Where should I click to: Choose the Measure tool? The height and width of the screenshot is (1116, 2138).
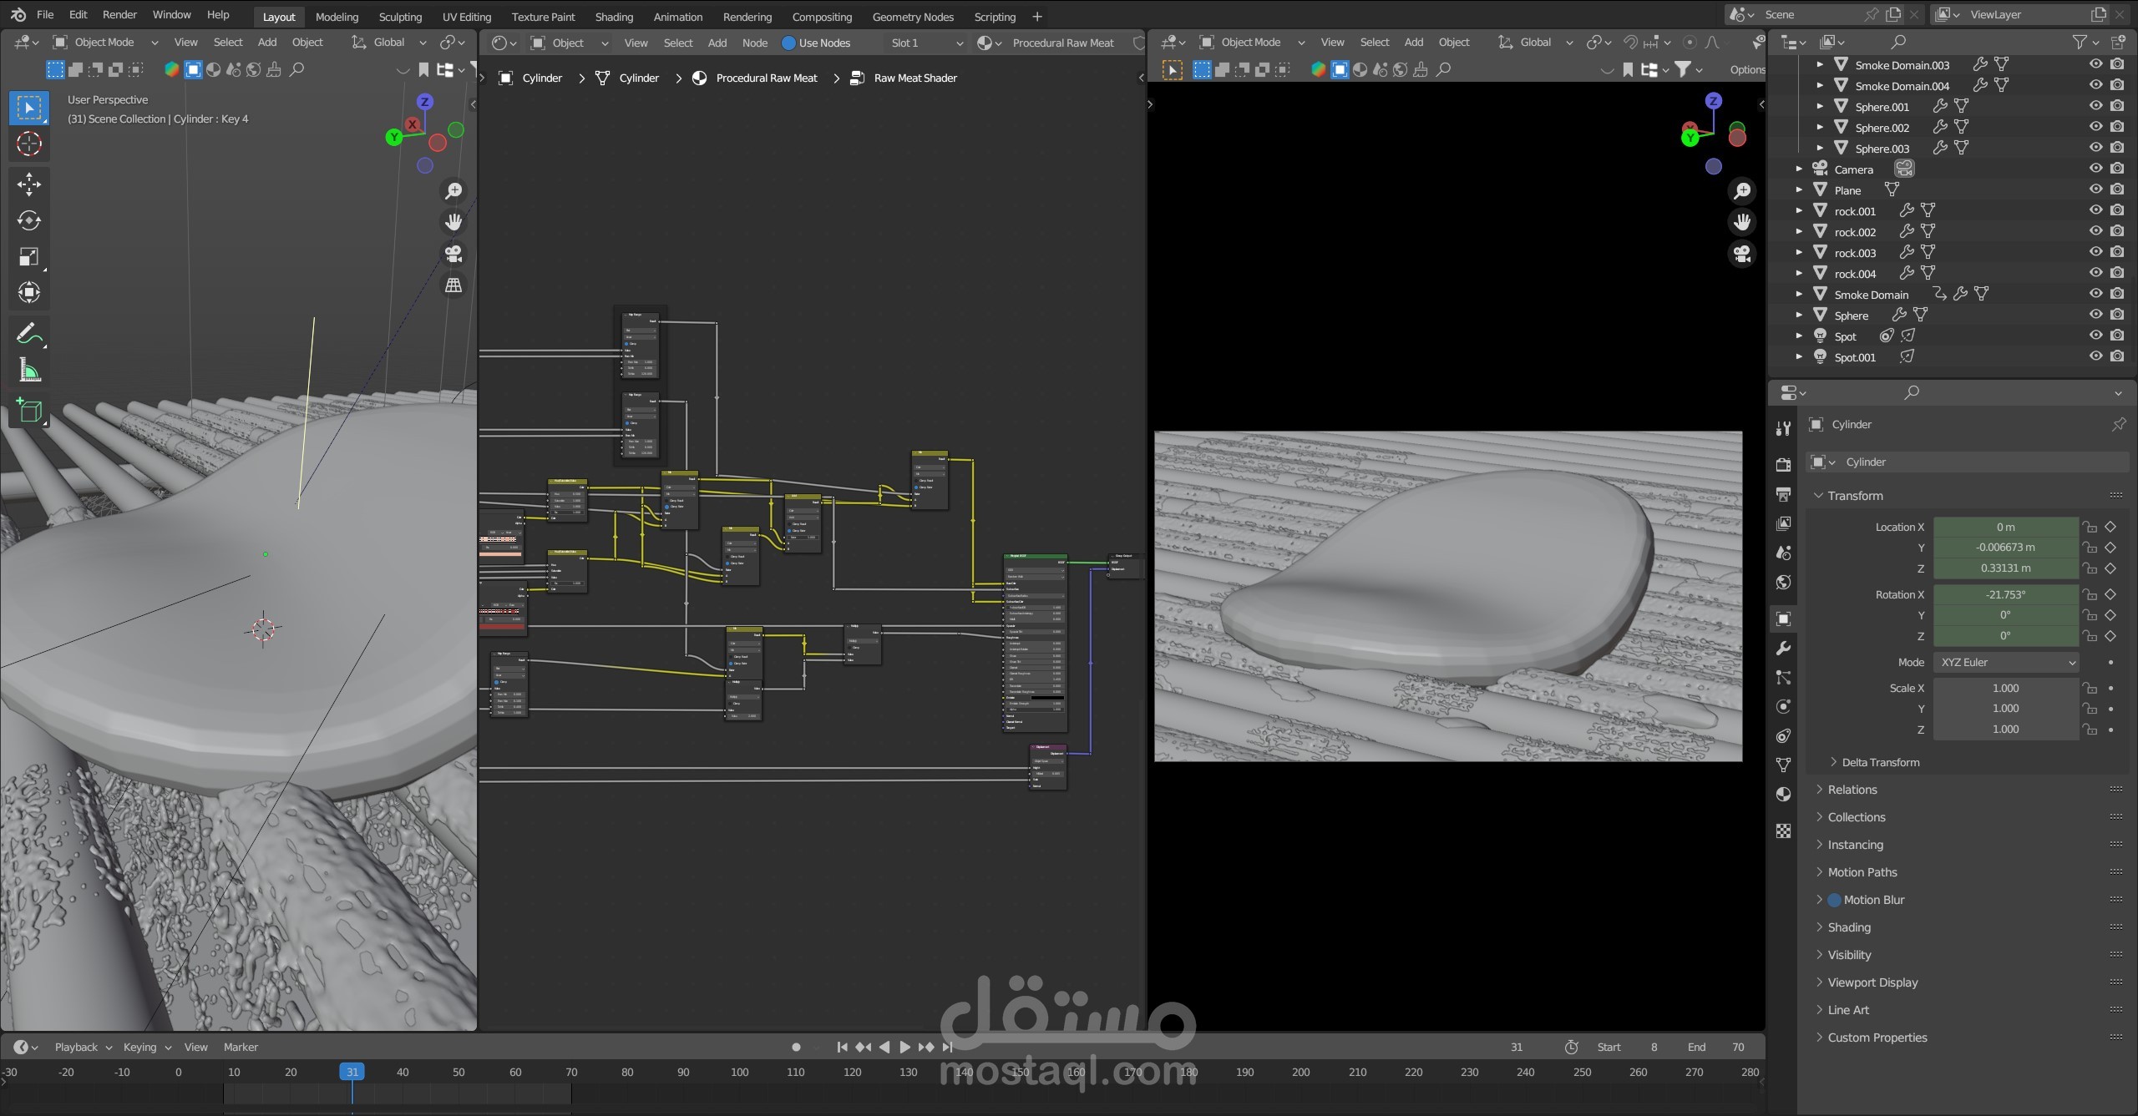tap(29, 371)
